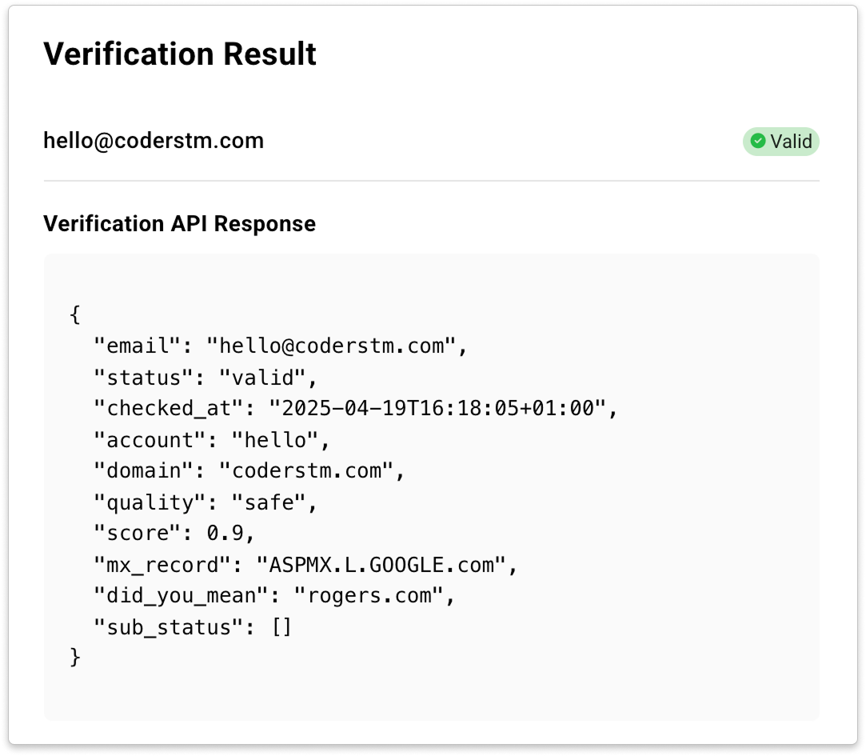Image resolution: width=866 pixels, height=756 pixels.
Task: Click the Verification API Response heading
Action: 179,223
